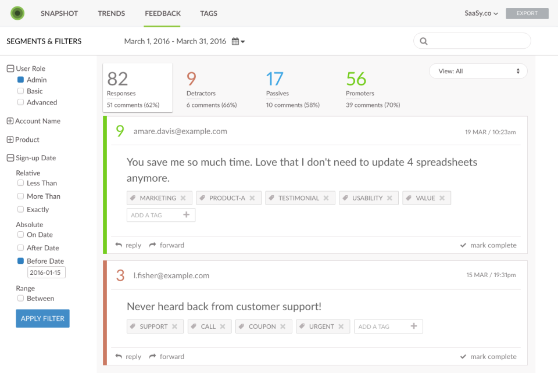Screen dimensions: 558x373
Task: Click the plus icon on ADD A TAG
Action: point(187,214)
